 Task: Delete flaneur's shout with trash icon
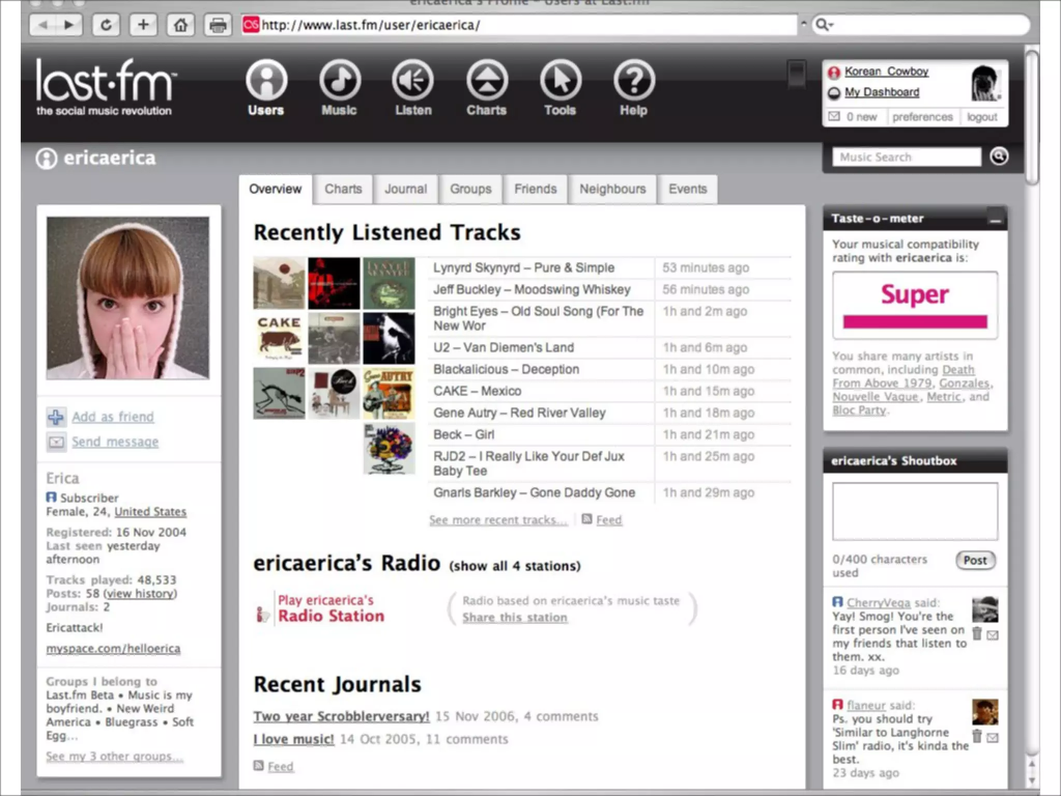[977, 736]
